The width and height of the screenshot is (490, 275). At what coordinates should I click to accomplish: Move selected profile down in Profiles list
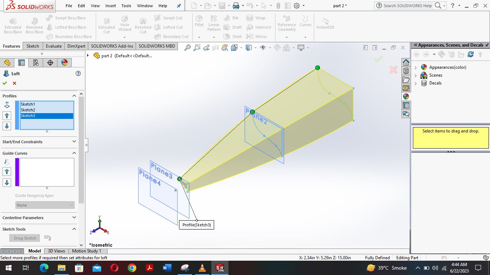coord(7,126)
